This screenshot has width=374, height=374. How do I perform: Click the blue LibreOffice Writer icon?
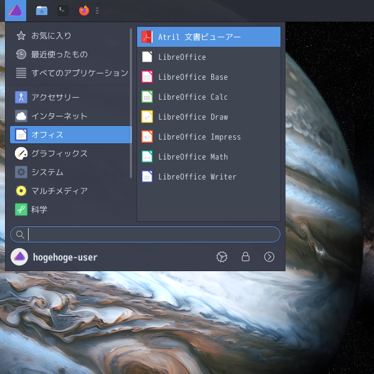(147, 176)
